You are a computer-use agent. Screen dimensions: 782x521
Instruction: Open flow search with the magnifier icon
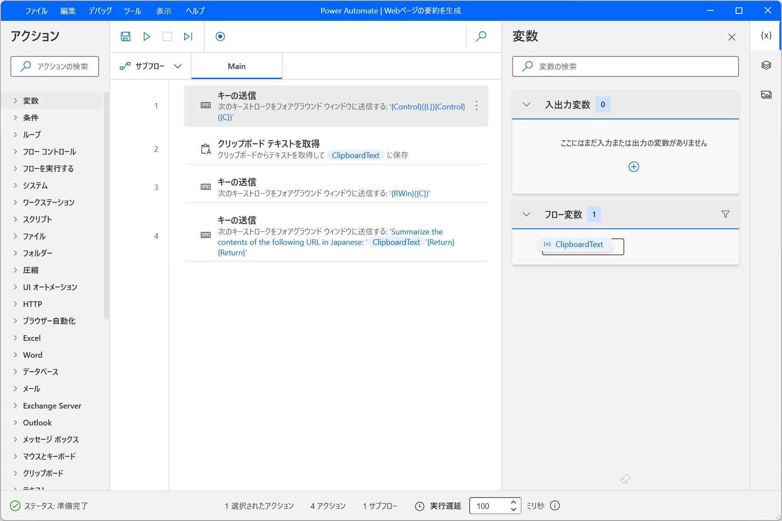click(x=481, y=36)
